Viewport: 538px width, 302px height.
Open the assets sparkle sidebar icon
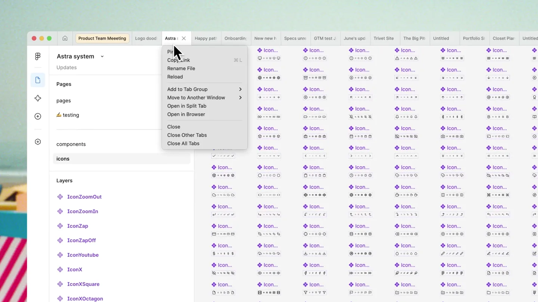tap(38, 98)
